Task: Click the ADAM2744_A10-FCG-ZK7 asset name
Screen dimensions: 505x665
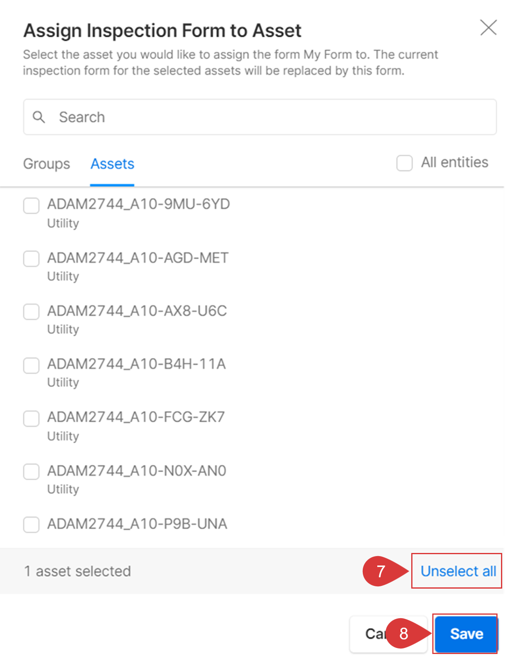Action: pyautogui.click(x=136, y=417)
